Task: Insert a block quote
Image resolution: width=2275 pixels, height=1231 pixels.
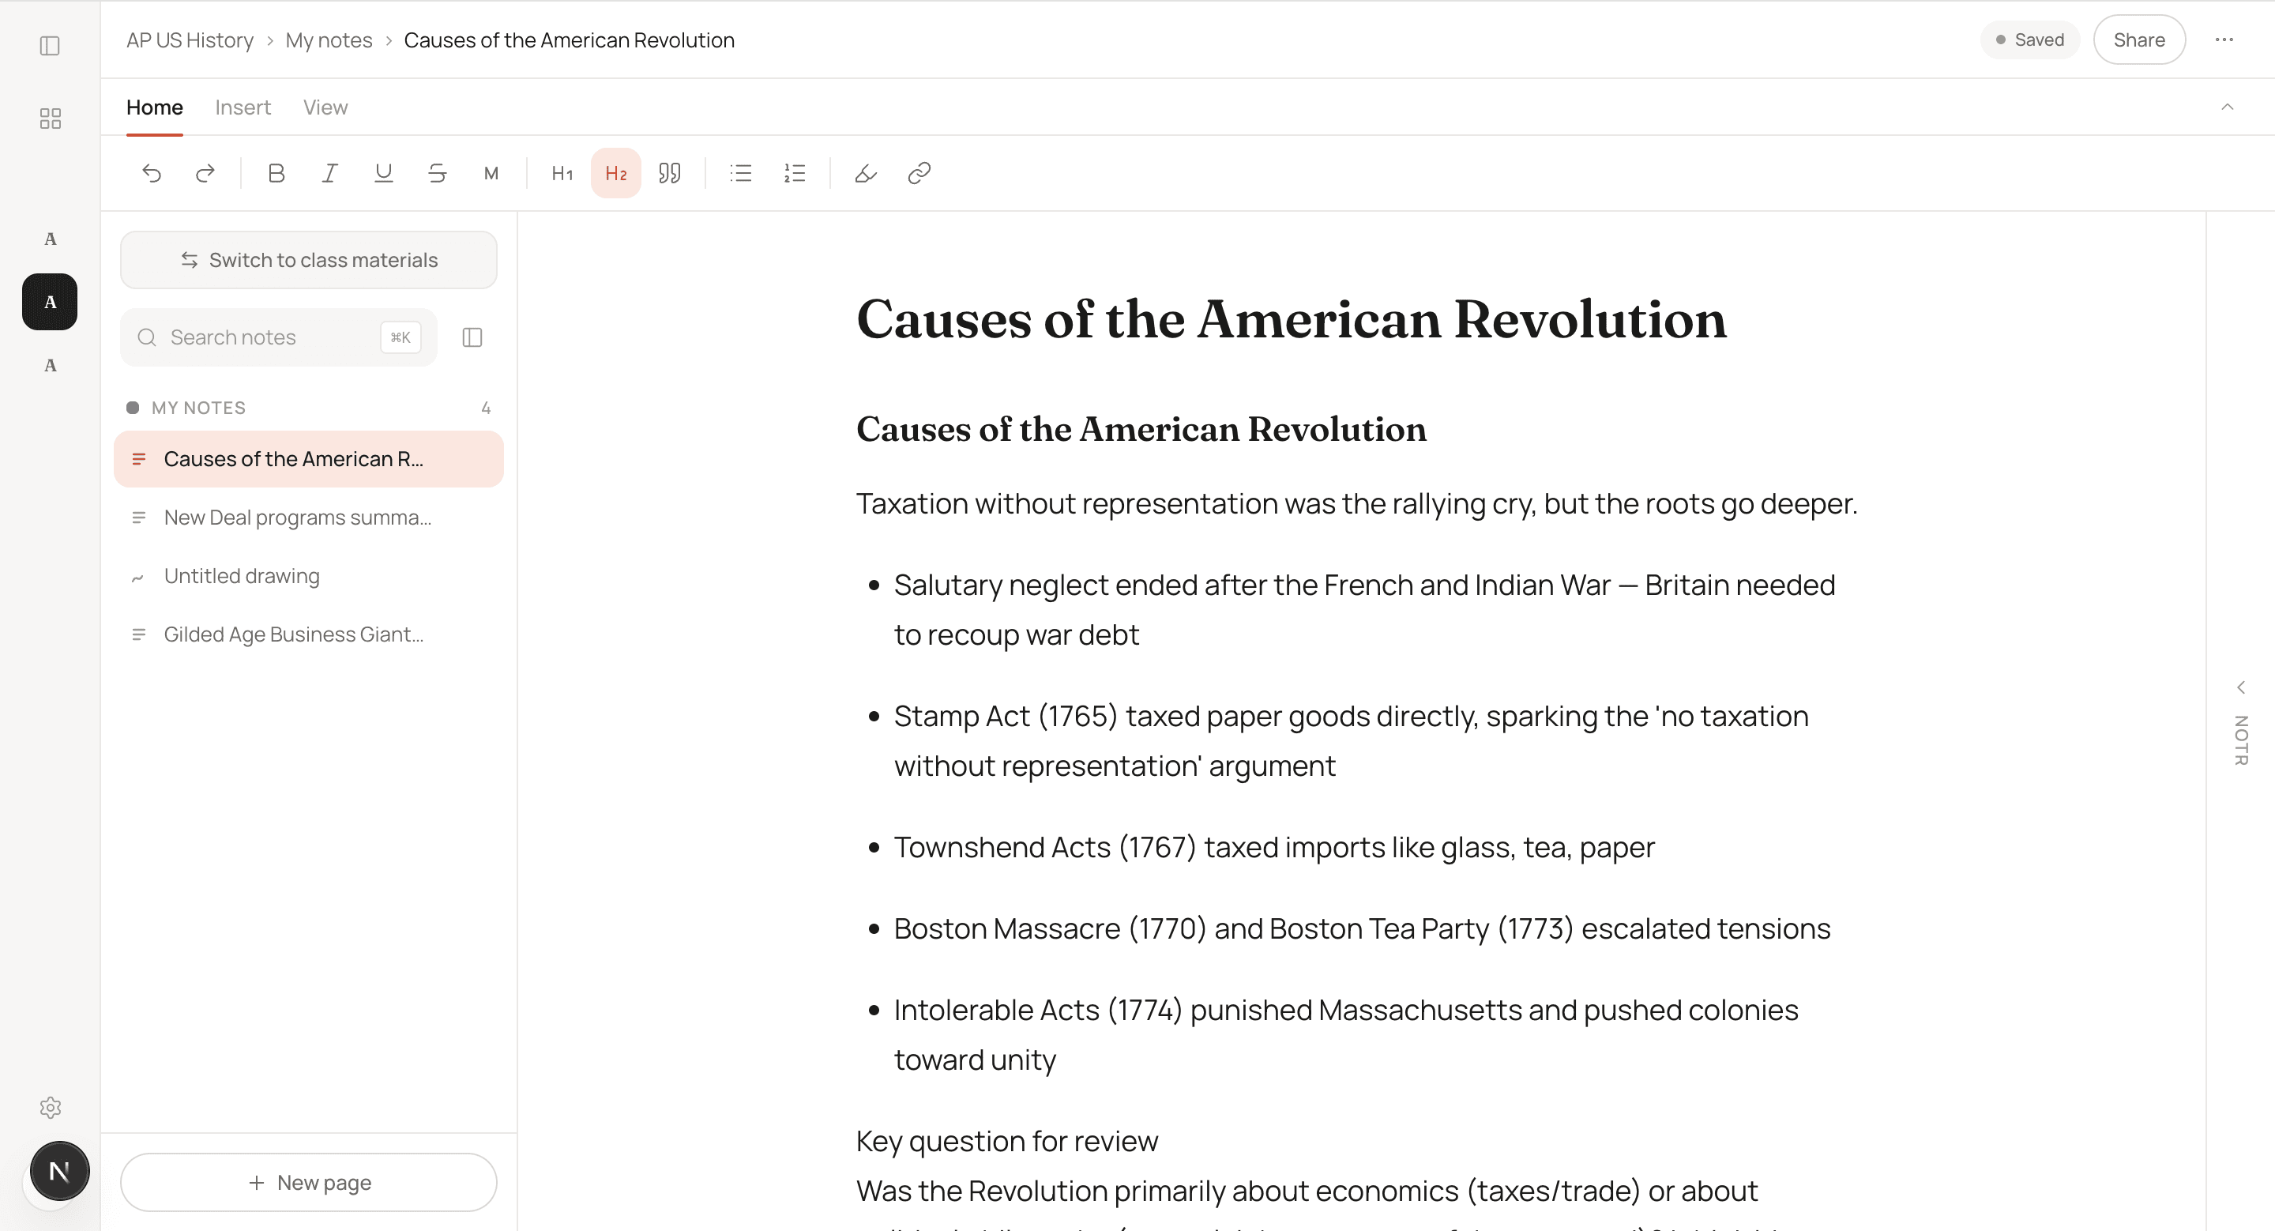Action: pyautogui.click(x=669, y=173)
